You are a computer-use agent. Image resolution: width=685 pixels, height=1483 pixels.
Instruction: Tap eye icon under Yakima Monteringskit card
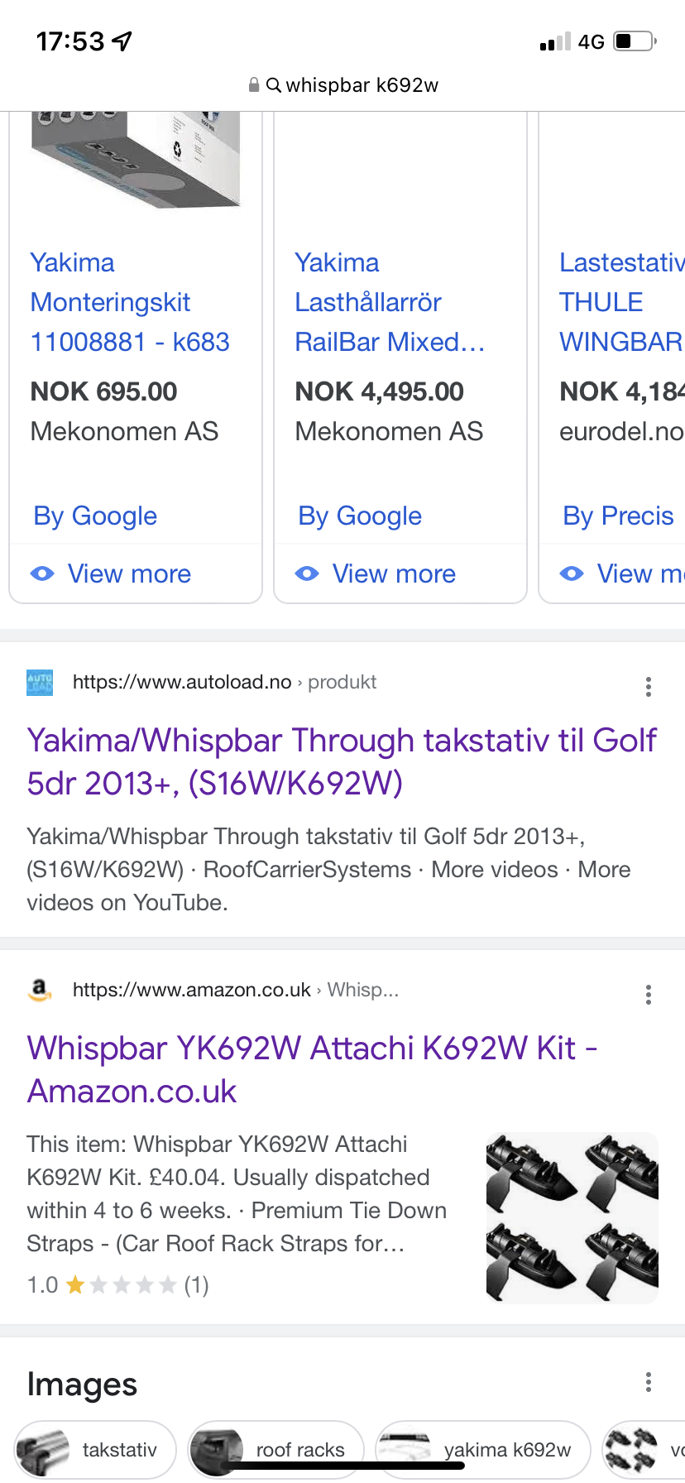(42, 574)
